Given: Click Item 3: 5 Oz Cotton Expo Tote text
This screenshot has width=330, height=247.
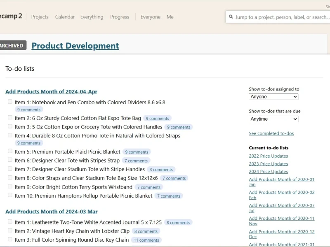Looking at the screenshot, I should point(88,127).
